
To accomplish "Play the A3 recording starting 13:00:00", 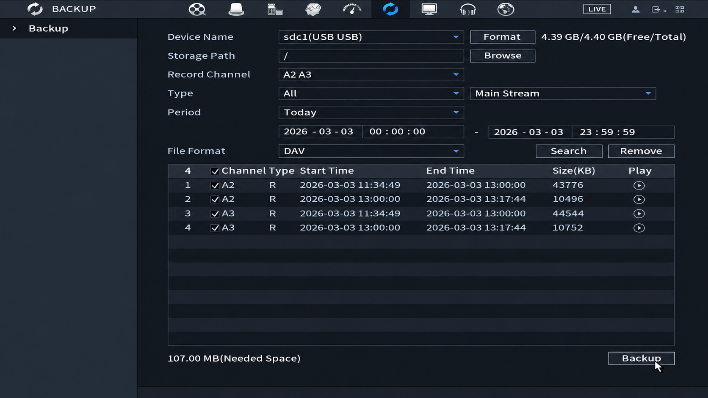I will (x=639, y=228).
